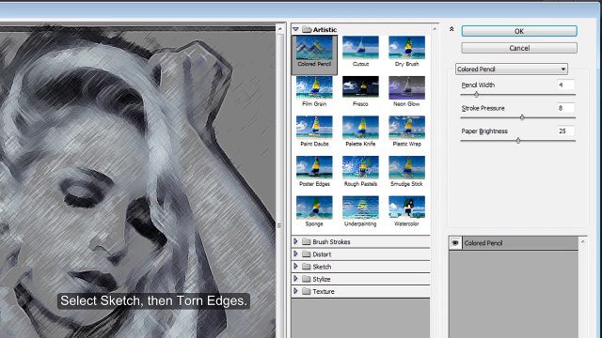This screenshot has width=602, height=338.
Task: Expand the Brush Strokes folder
Action: point(295,241)
